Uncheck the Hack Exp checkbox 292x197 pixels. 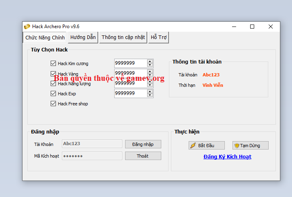53,93
